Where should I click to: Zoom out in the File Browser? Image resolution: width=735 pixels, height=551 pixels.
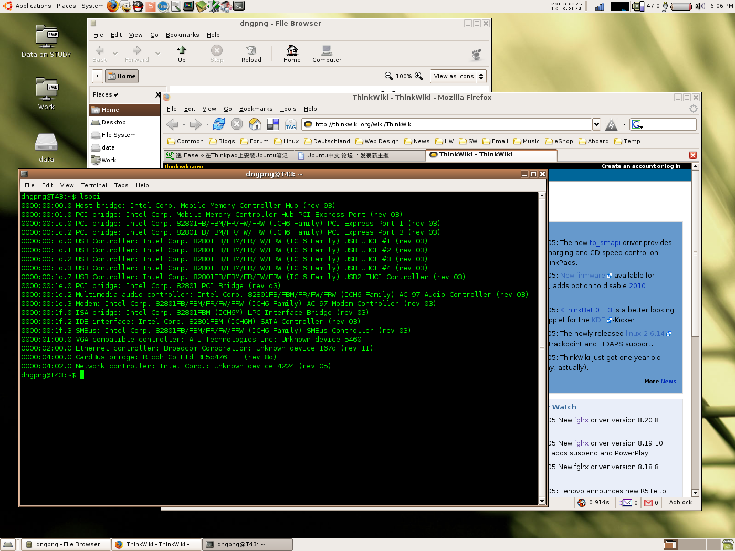coord(388,76)
